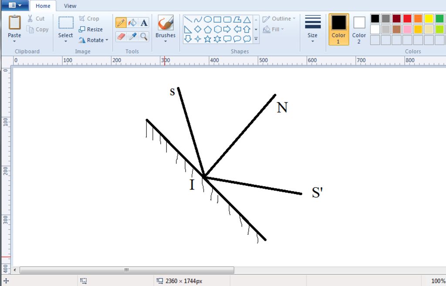Choose the Curve shape
Viewport: 446px width, 286px height.
(198, 20)
